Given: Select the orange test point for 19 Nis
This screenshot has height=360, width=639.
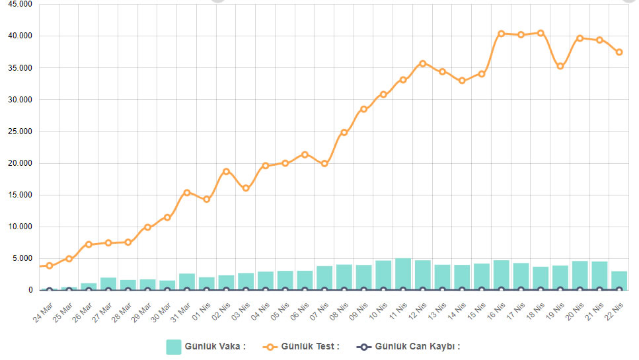Looking at the screenshot, I should pos(560,66).
